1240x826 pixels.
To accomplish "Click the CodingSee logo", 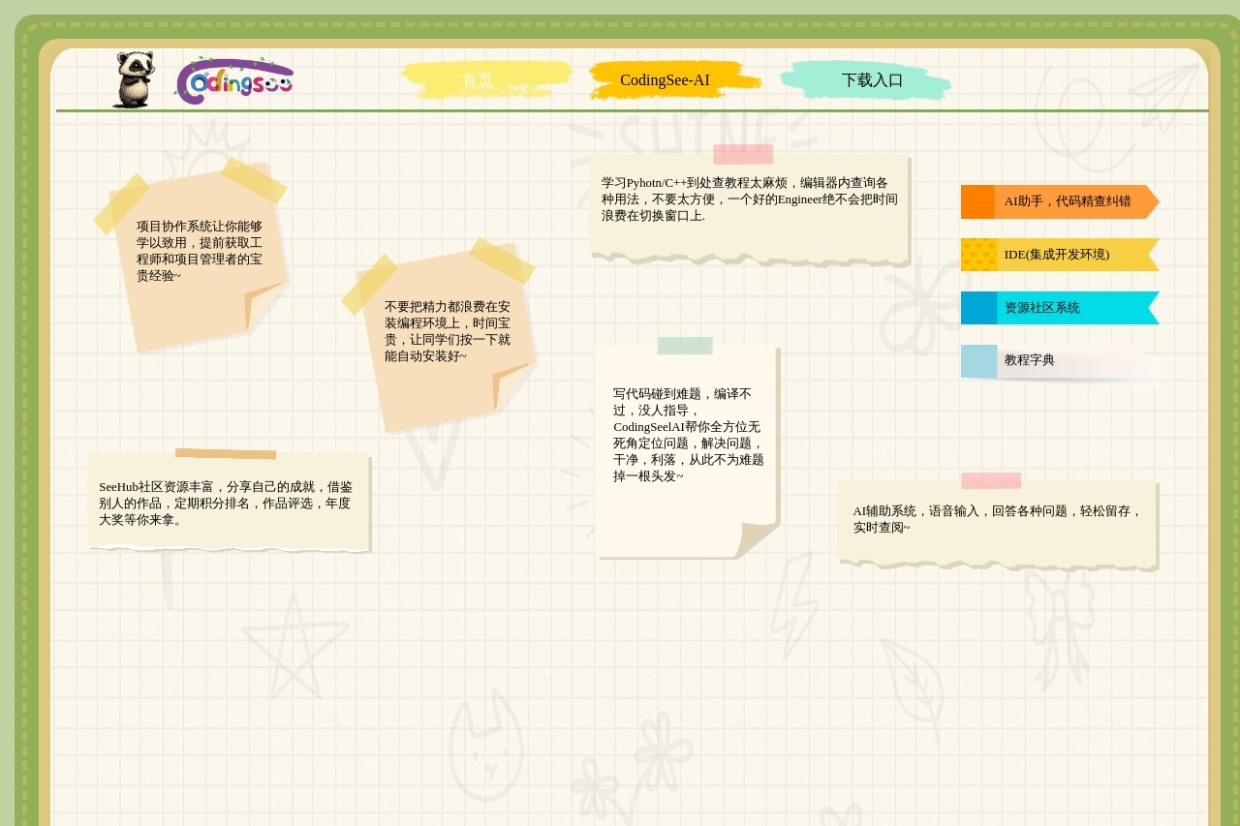I will [x=234, y=80].
